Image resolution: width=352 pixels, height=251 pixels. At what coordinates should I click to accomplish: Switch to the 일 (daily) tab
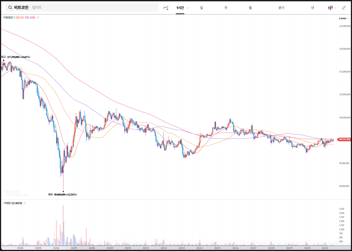click(202, 8)
